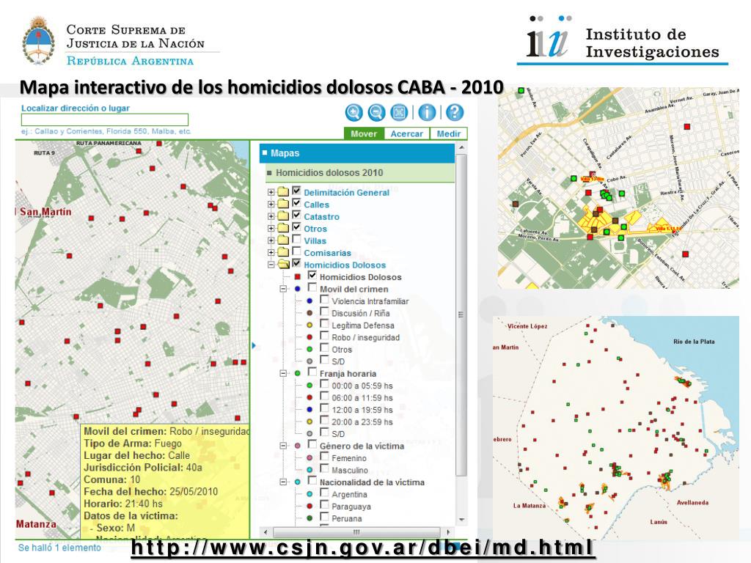Image resolution: width=751 pixels, height=563 pixels.
Task: Collapse the Homicidios Dolosos tree node
Action: [271, 264]
